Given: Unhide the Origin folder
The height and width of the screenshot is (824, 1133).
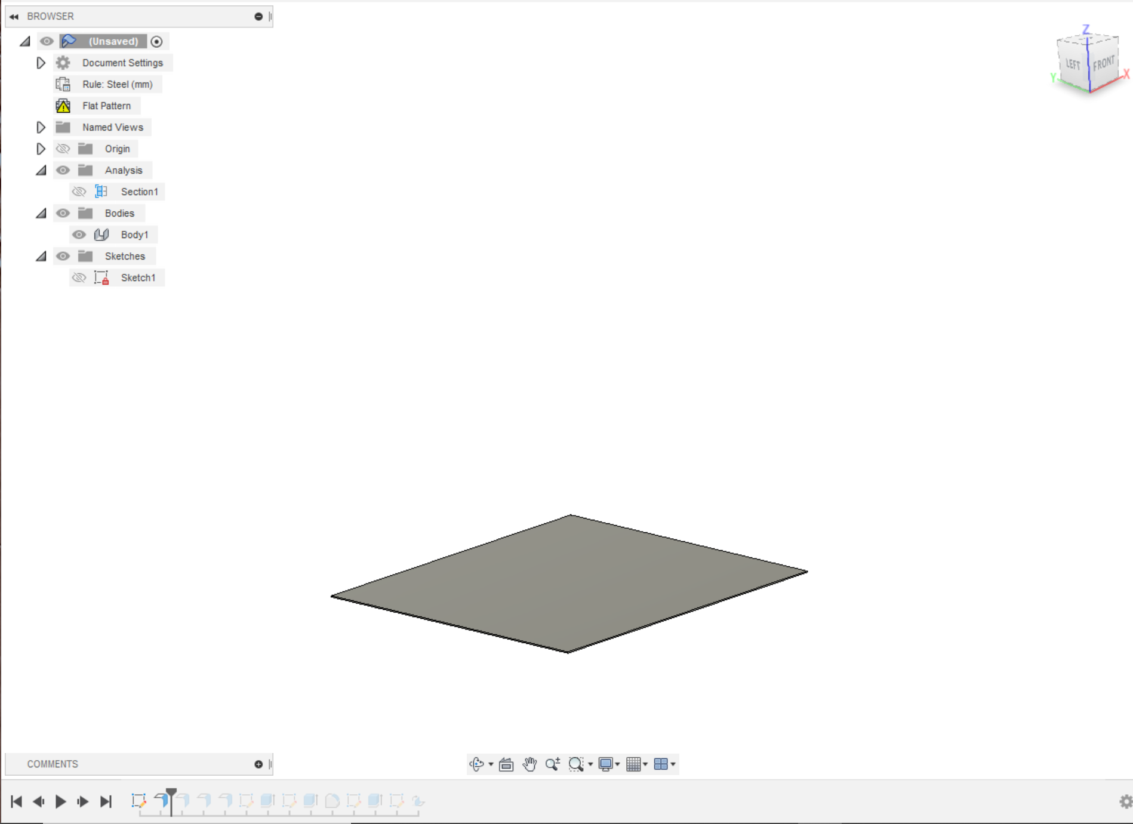Looking at the screenshot, I should click(x=63, y=149).
